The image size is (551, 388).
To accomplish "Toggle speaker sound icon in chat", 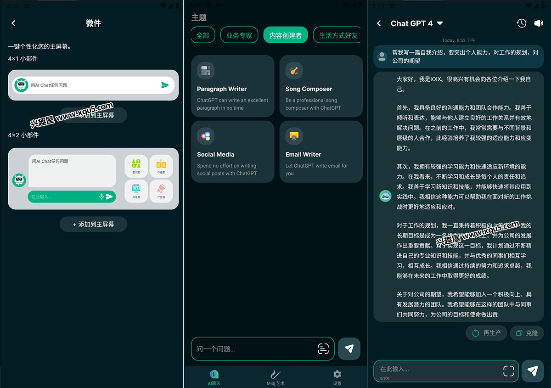I will (x=539, y=23).
